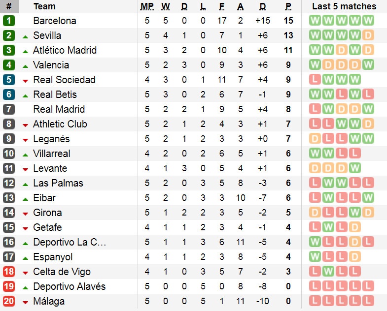The height and width of the screenshot is (311, 387).
Task: Click the red position 18 badge
Action: [x=9, y=272]
